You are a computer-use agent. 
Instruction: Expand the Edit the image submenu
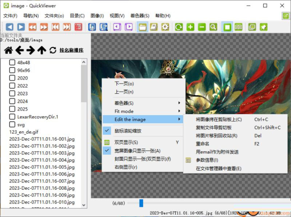pos(143,119)
